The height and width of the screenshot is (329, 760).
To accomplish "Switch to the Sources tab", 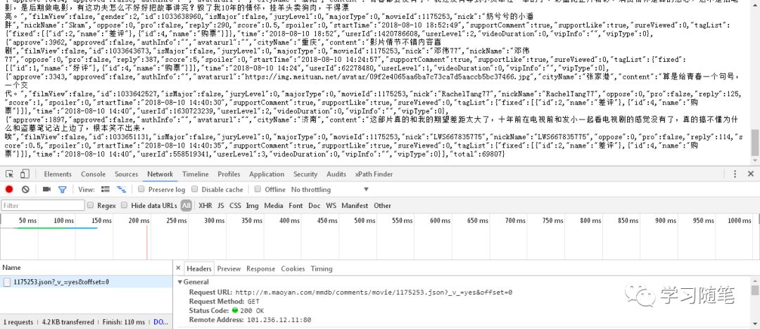I will pos(127,174).
